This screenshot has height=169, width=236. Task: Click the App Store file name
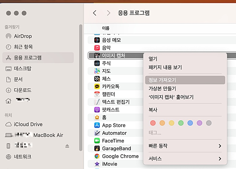coord(114,125)
